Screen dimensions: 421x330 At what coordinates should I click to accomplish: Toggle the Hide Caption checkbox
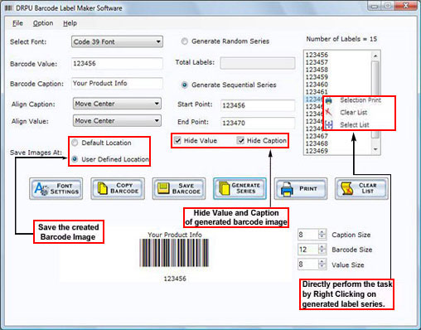click(241, 141)
